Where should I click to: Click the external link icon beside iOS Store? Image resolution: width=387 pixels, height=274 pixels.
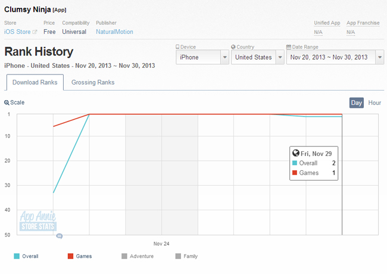point(35,32)
